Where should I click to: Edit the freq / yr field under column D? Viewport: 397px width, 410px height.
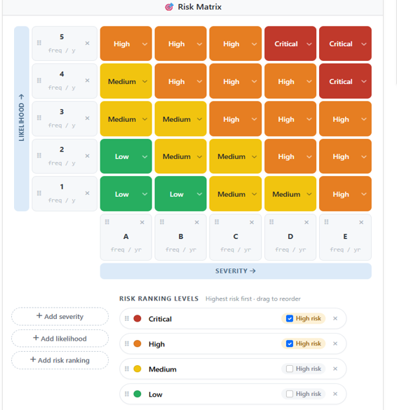(290, 250)
